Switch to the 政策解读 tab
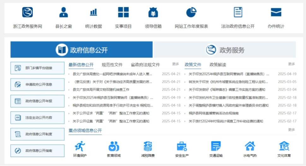Viewport: 306px width, 166px height. pyautogui.click(x=218, y=65)
